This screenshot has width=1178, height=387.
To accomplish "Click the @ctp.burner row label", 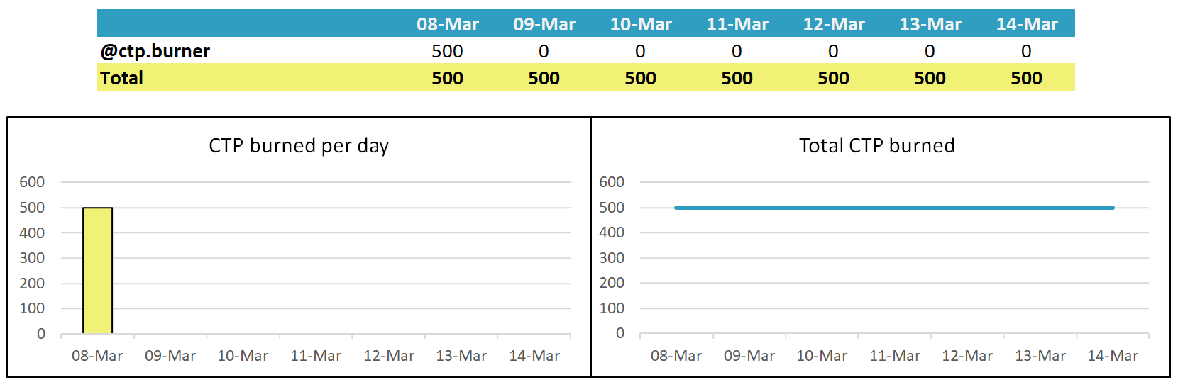I will tap(155, 51).
